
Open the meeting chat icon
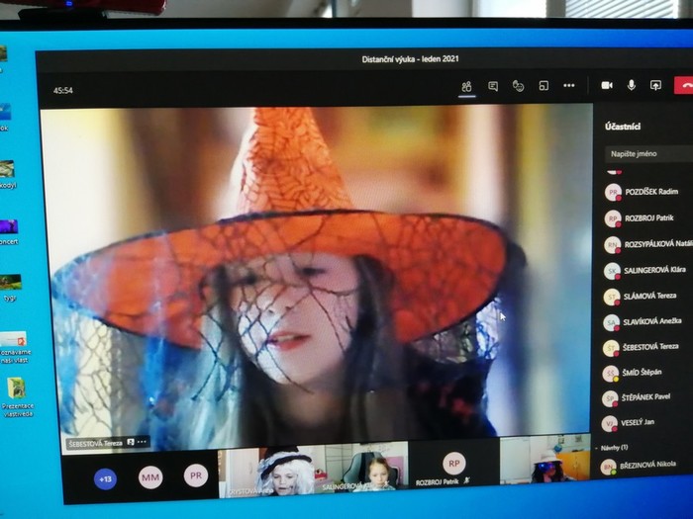pyautogui.click(x=492, y=86)
